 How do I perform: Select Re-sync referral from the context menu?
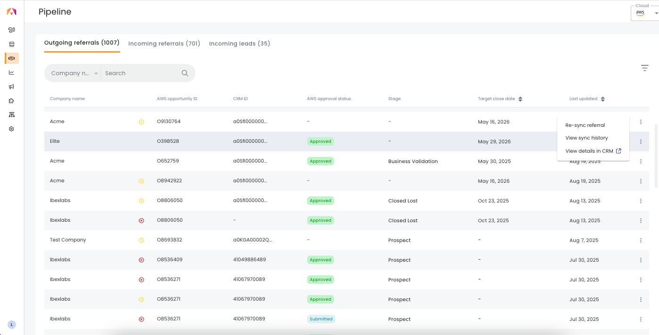pos(585,125)
